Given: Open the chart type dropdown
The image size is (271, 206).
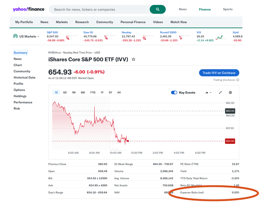Looking at the screenshot, I should coord(208,92).
